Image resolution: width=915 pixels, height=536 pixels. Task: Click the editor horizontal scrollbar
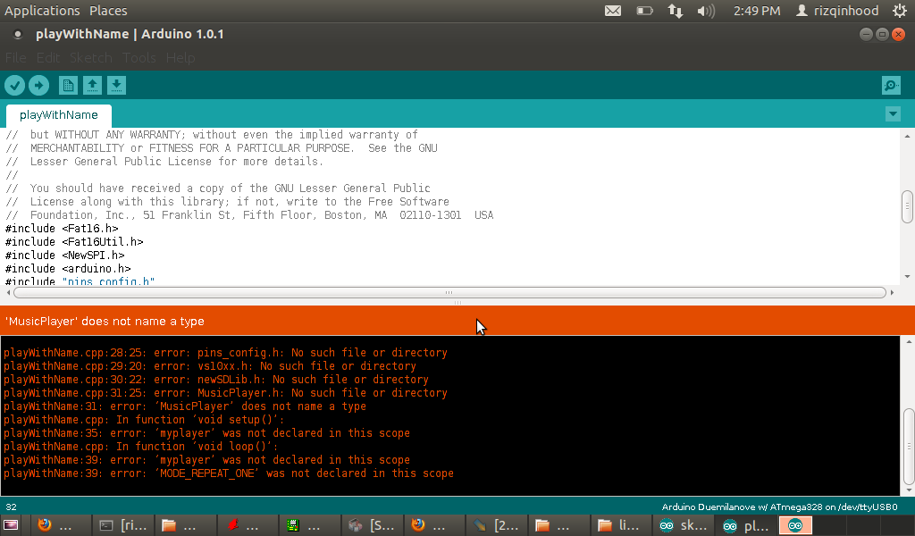pyautogui.click(x=449, y=292)
